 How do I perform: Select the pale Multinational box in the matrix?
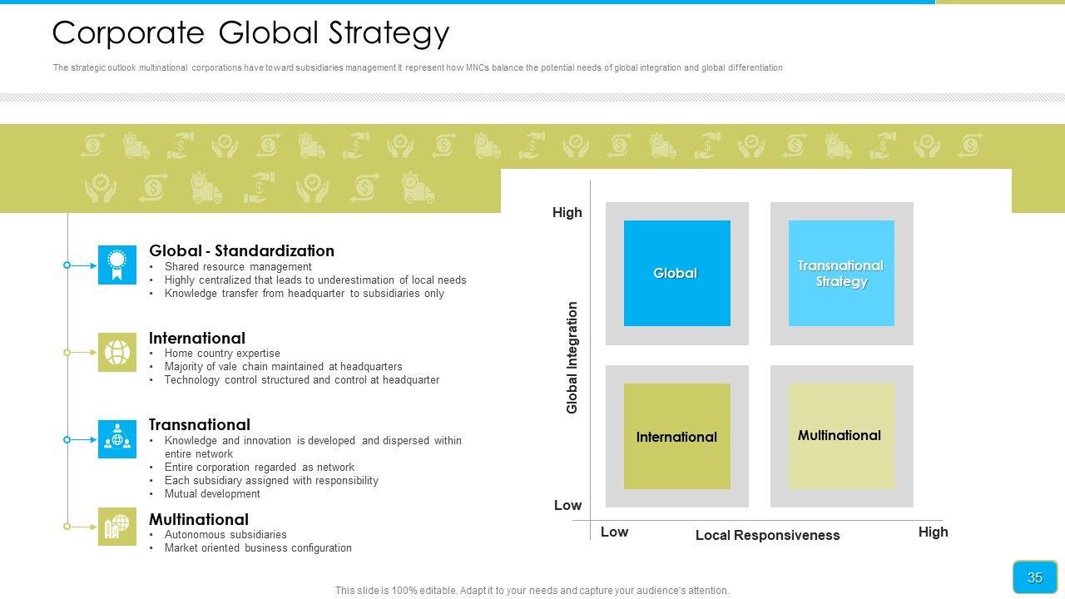[x=841, y=436]
